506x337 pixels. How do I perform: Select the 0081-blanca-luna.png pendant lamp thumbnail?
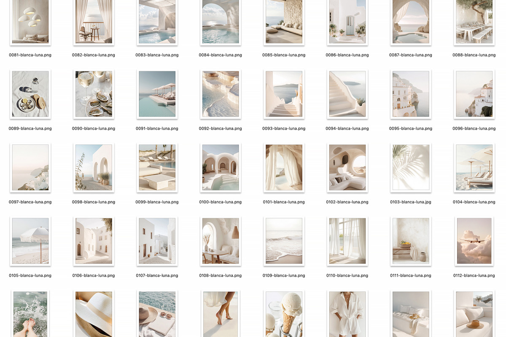tap(30, 21)
